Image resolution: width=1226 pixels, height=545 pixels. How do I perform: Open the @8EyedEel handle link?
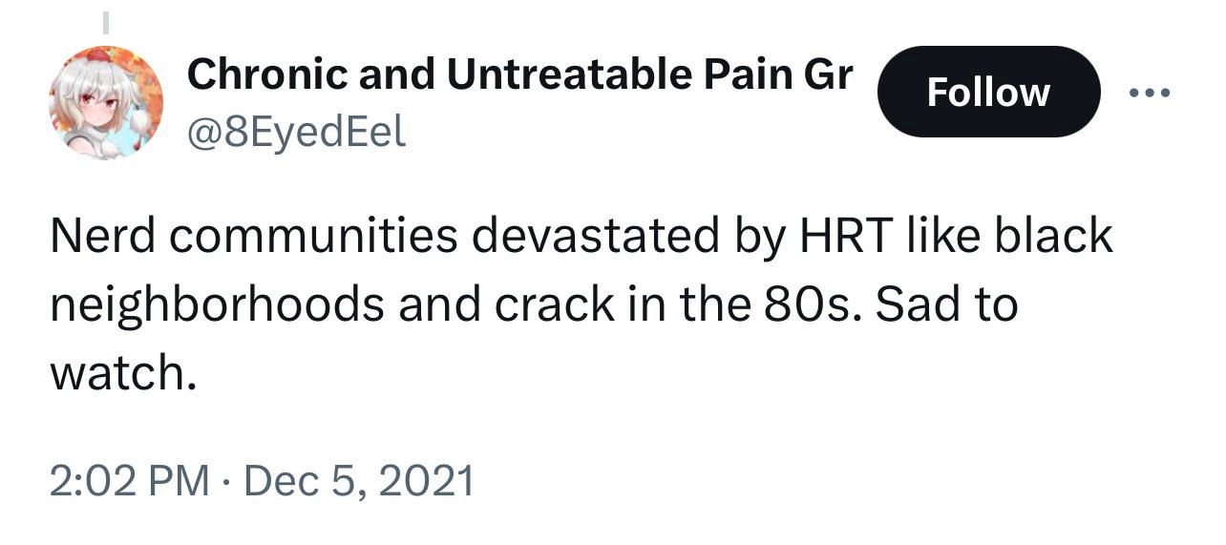pos(297,132)
